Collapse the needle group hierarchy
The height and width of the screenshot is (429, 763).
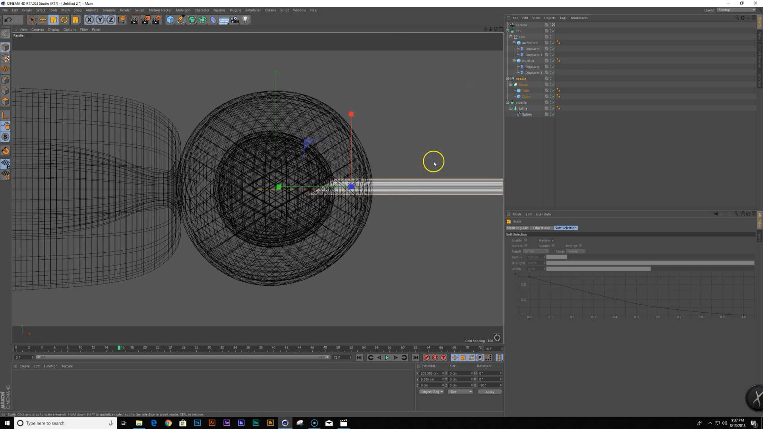point(507,79)
